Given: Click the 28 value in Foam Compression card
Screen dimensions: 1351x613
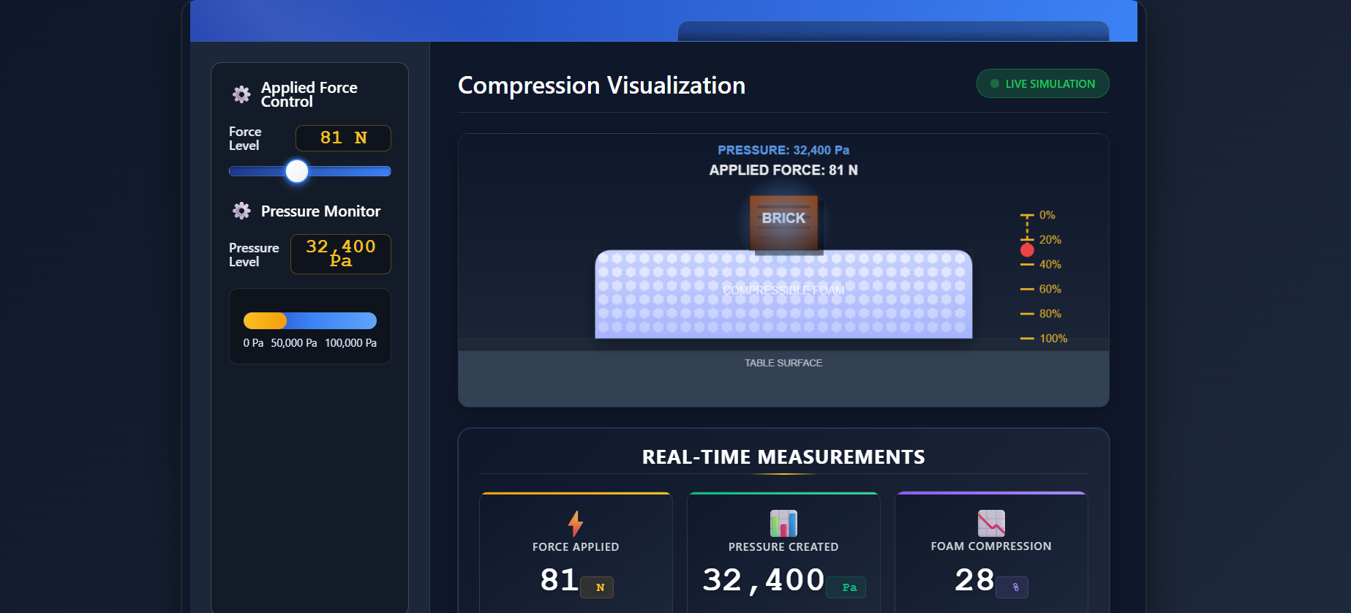Looking at the screenshot, I should (974, 580).
